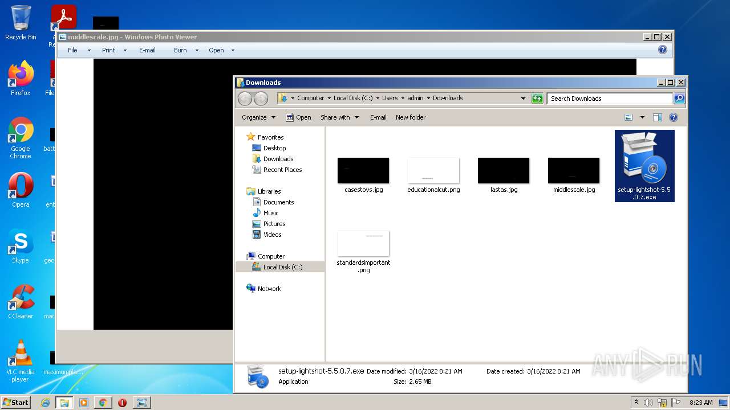Click Open menu in Photo Viewer

pos(216,50)
